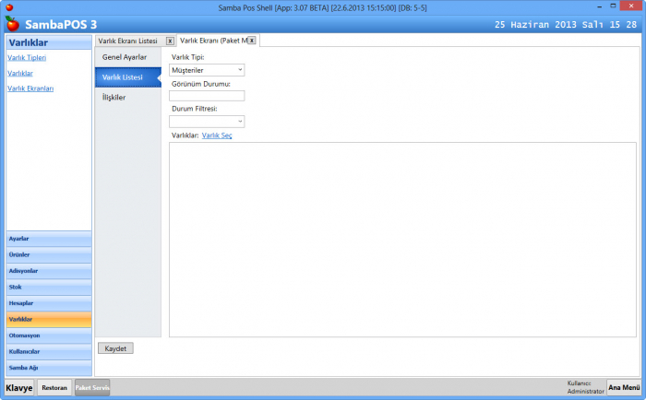This screenshot has height=400, width=646.
Task: Open the İlişkiler section
Action: [x=114, y=97]
